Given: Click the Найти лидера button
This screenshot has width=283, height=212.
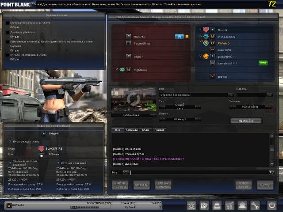Looking at the screenshot, I should (120, 185).
